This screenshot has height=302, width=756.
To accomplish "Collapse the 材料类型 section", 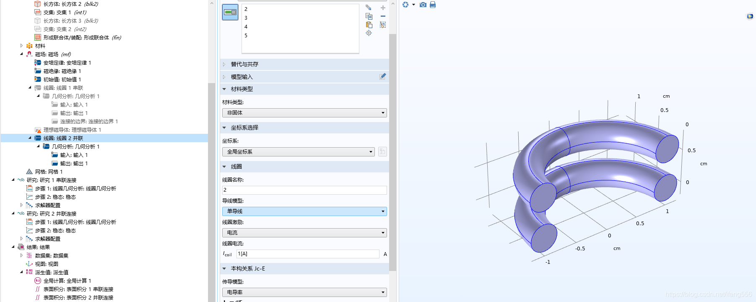I will click(224, 89).
